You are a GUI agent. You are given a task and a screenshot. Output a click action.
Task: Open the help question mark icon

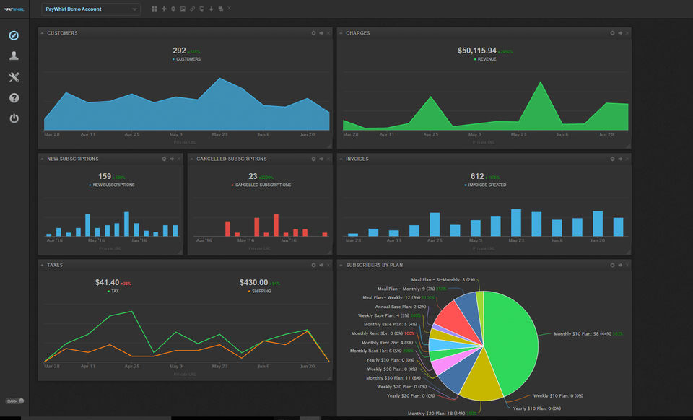tap(14, 97)
